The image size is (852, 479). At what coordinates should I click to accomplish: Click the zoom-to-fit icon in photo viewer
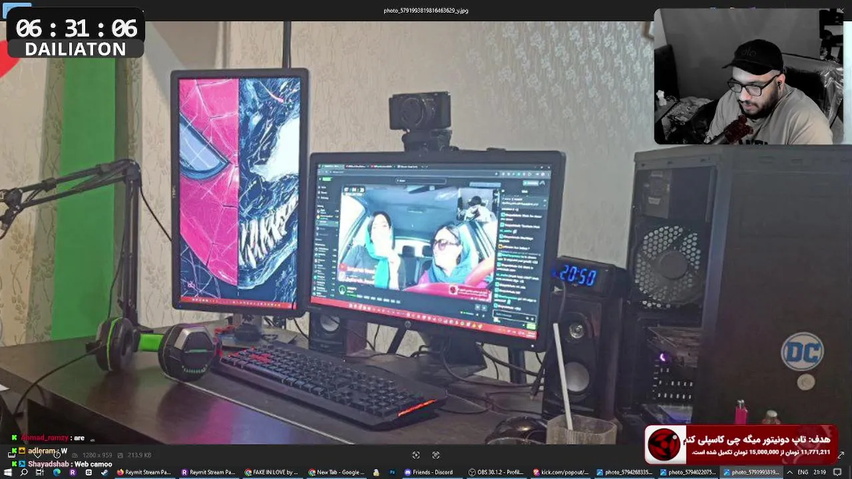tap(416, 455)
